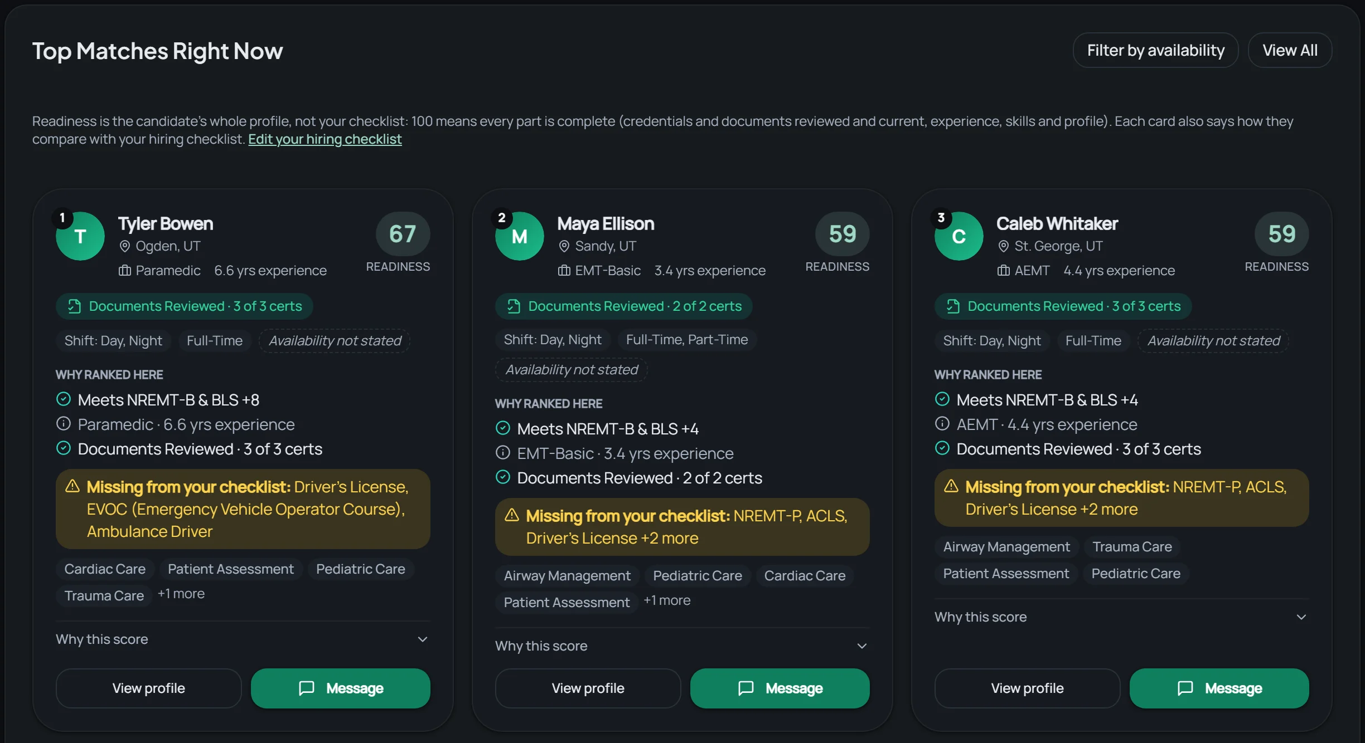This screenshot has width=1365, height=743.
Task: Click the Trauma Care tag on Caleb's card
Action: (x=1132, y=547)
